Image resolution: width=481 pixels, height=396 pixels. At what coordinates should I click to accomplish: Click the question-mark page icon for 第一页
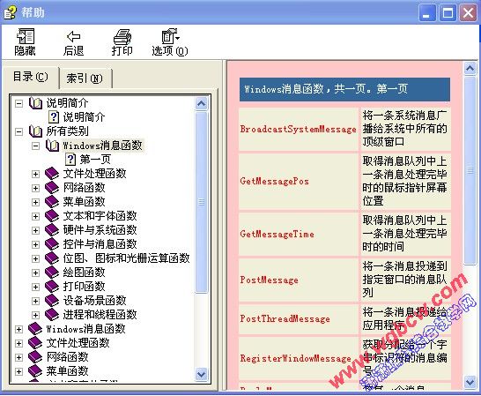(70, 159)
